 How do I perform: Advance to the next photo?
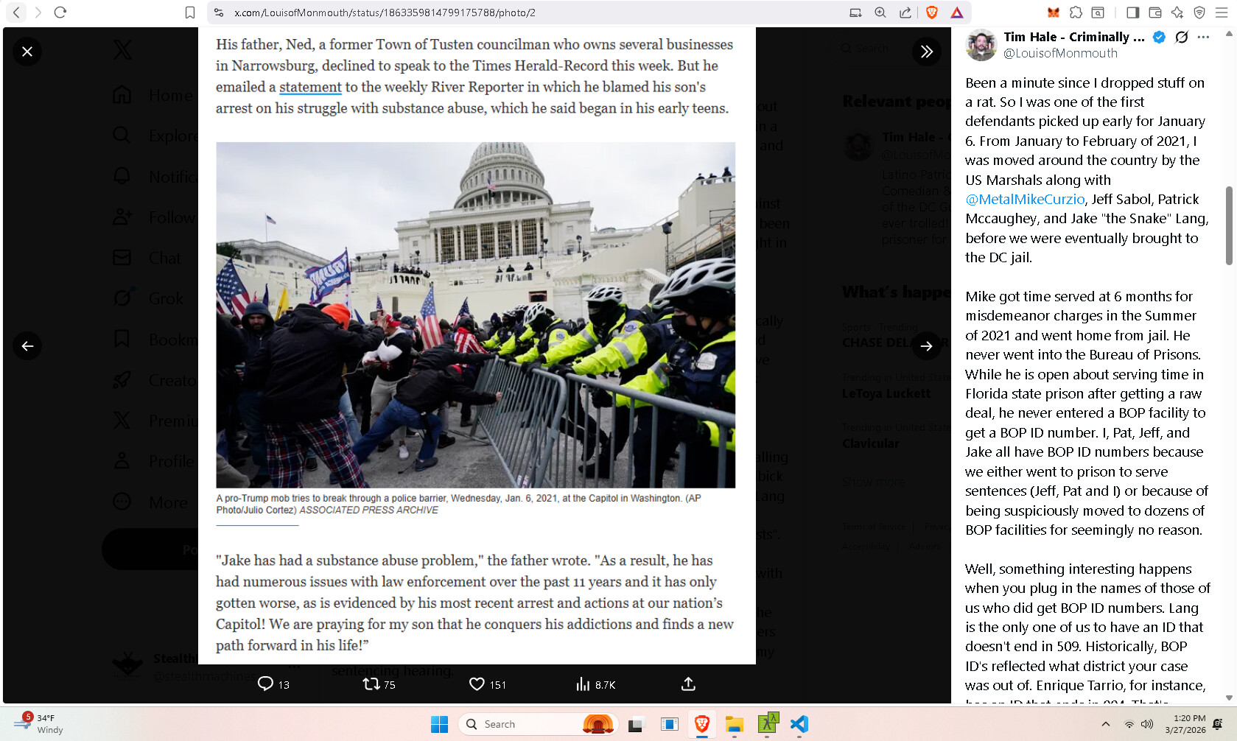coord(926,345)
